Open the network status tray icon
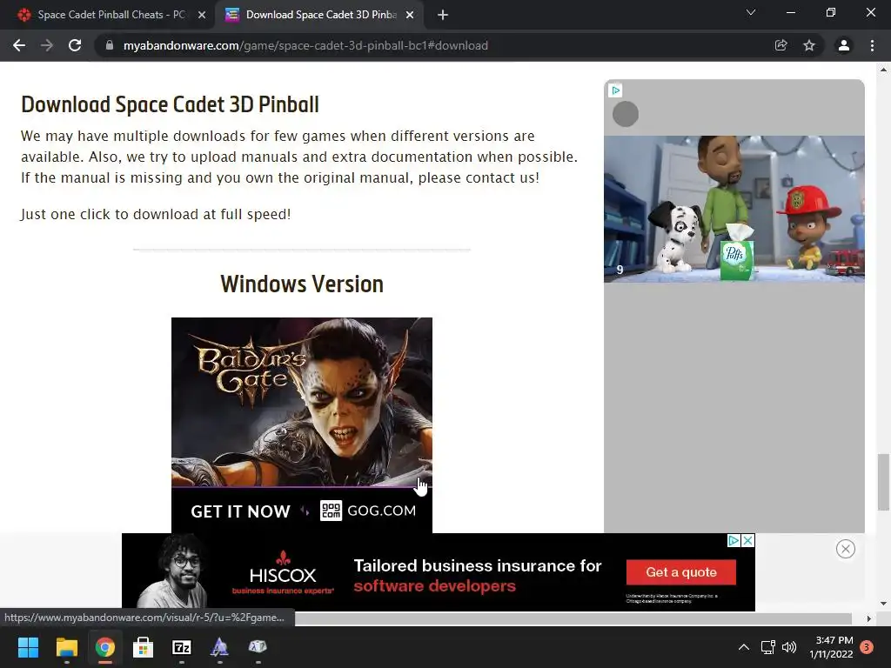 pyautogui.click(x=768, y=647)
